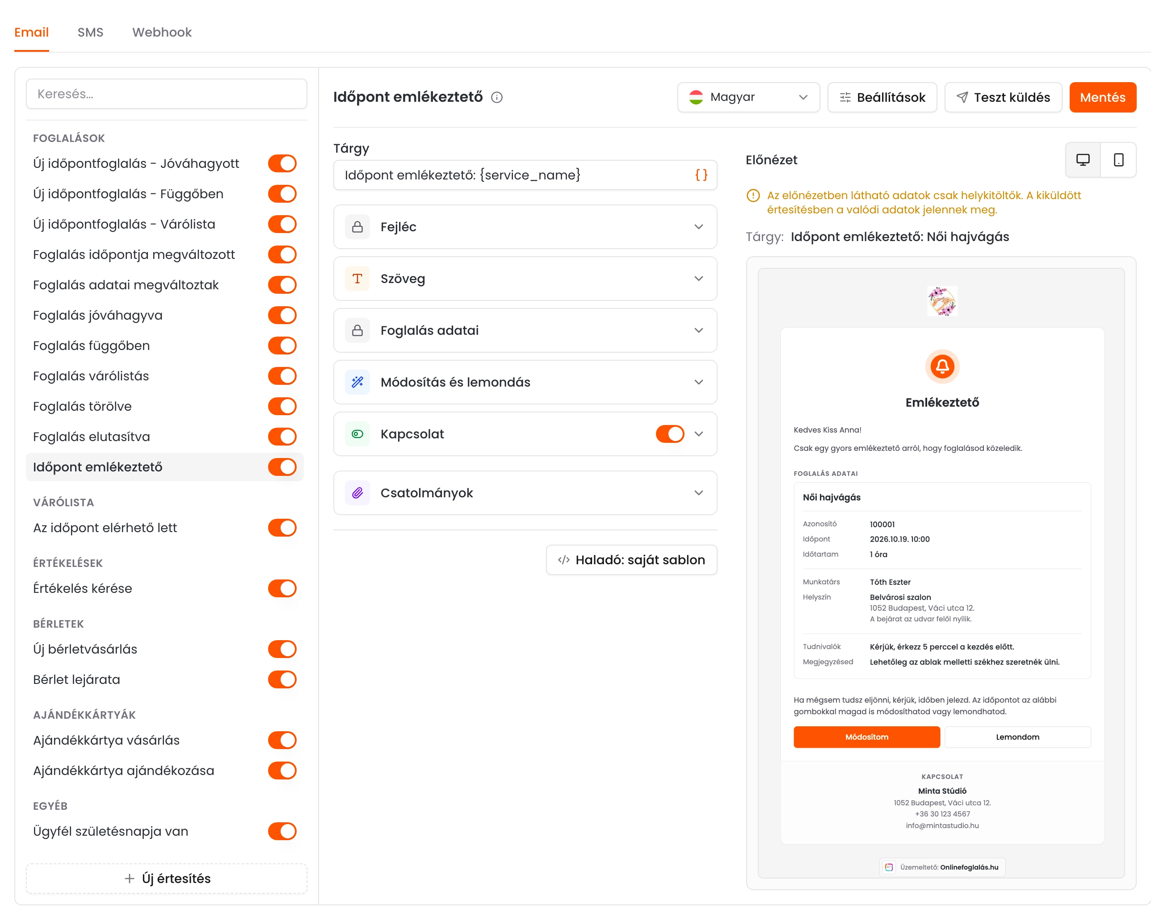Image resolution: width=1151 pixels, height=908 pixels.
Task: Expand the Foglalás adatai section
Action: tap(525, 331)
